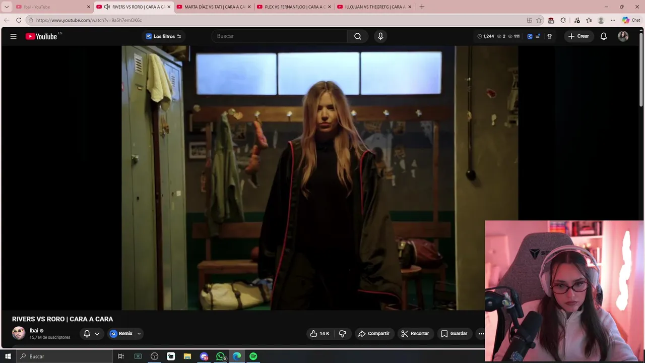Open split screen icon in address bar
Image resolution: width=645 pixels, height=363 pixels.
click(x=529, y=20)
